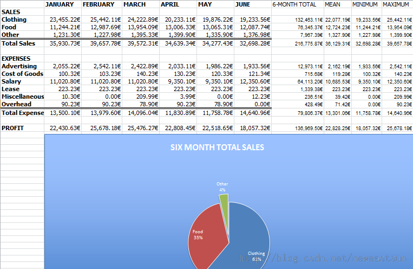The image size is (413, 269).
Task: Select the EXPENSES section label cell
Action: [22, 59]
